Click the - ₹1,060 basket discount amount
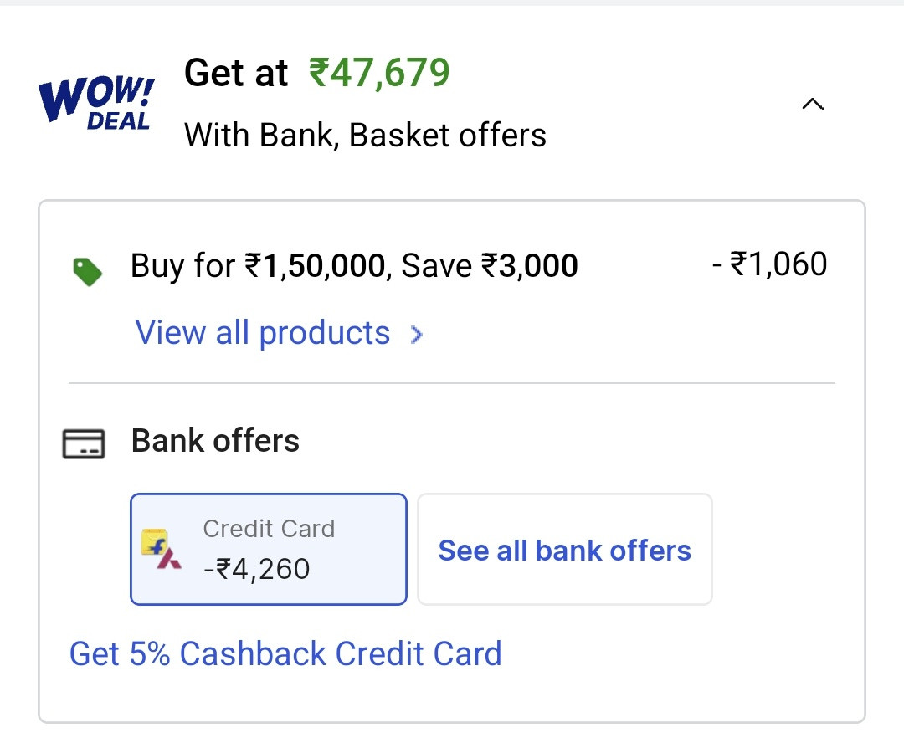Image resolution: width=904 pixels, height=753 pixels. click(769, 264)
